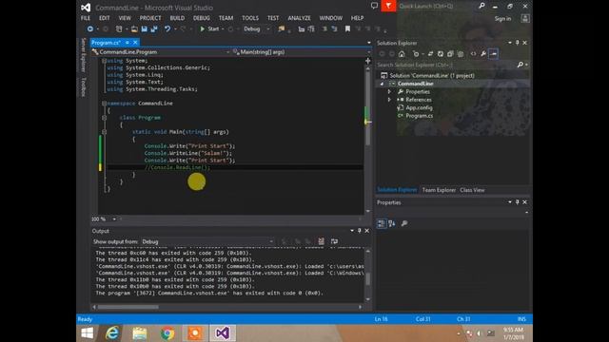
Task: Click the Save All toolbar icon
Action: [154, 29]
